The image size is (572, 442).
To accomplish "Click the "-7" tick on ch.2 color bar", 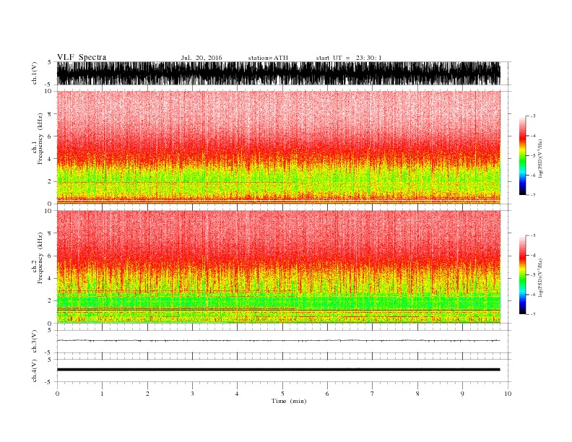I will pos(532,314).
